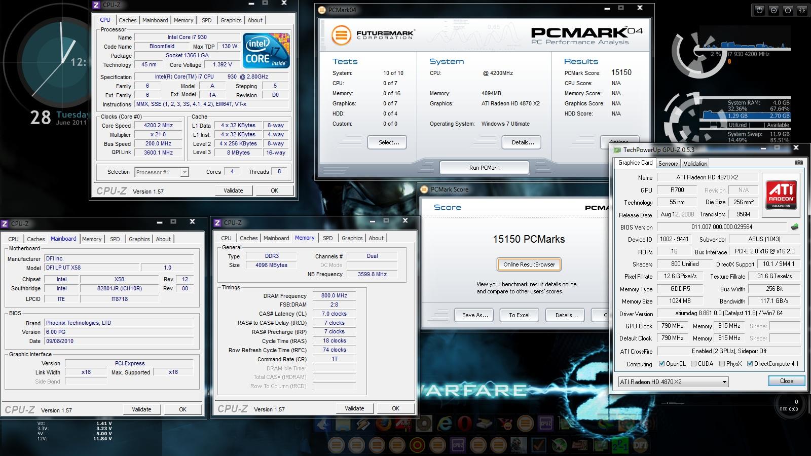Image resolution: width=811 pixels, height=456 pixels.
Task: Click OK in CPU-Z Memory window
Action: tap(395, 408)
